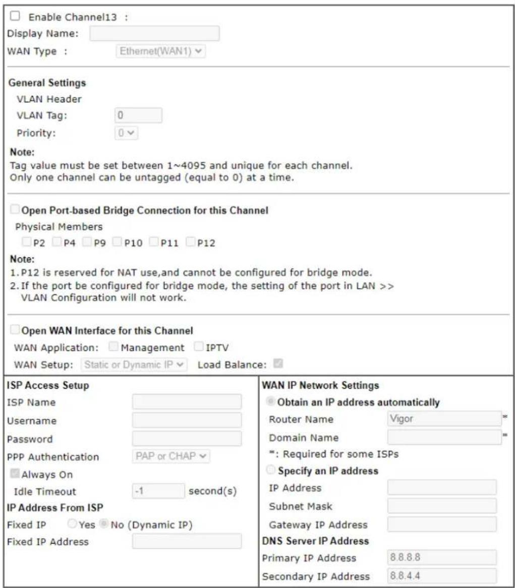Open the WAN Type Ethernet(WAN1) dropdown
515x588 pixels.
click(x=160, y=51)
